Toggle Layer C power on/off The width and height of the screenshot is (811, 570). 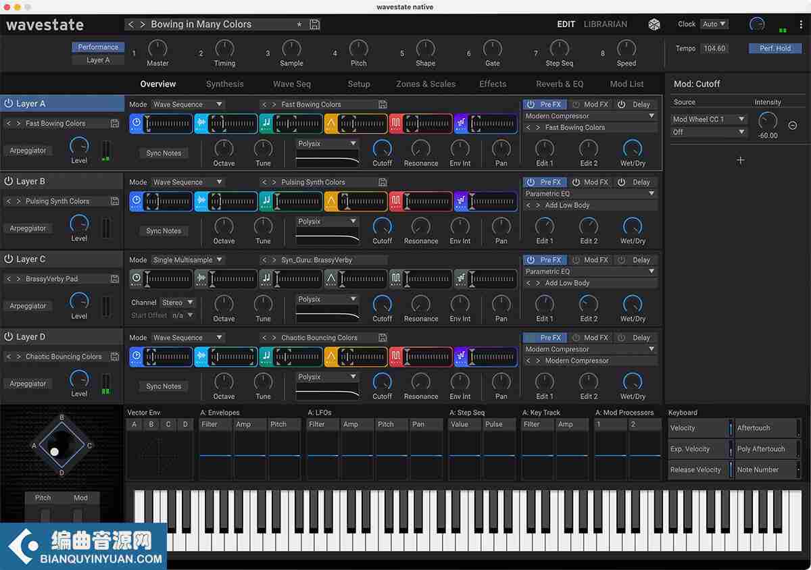(x=9, y=259)
